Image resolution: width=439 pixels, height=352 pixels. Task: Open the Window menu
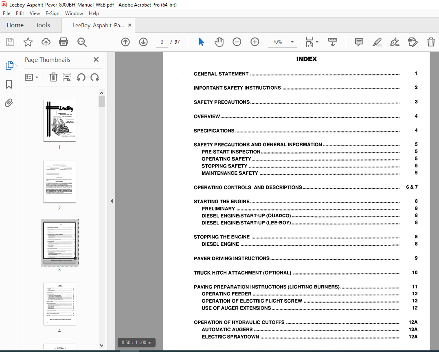point(74,13)
